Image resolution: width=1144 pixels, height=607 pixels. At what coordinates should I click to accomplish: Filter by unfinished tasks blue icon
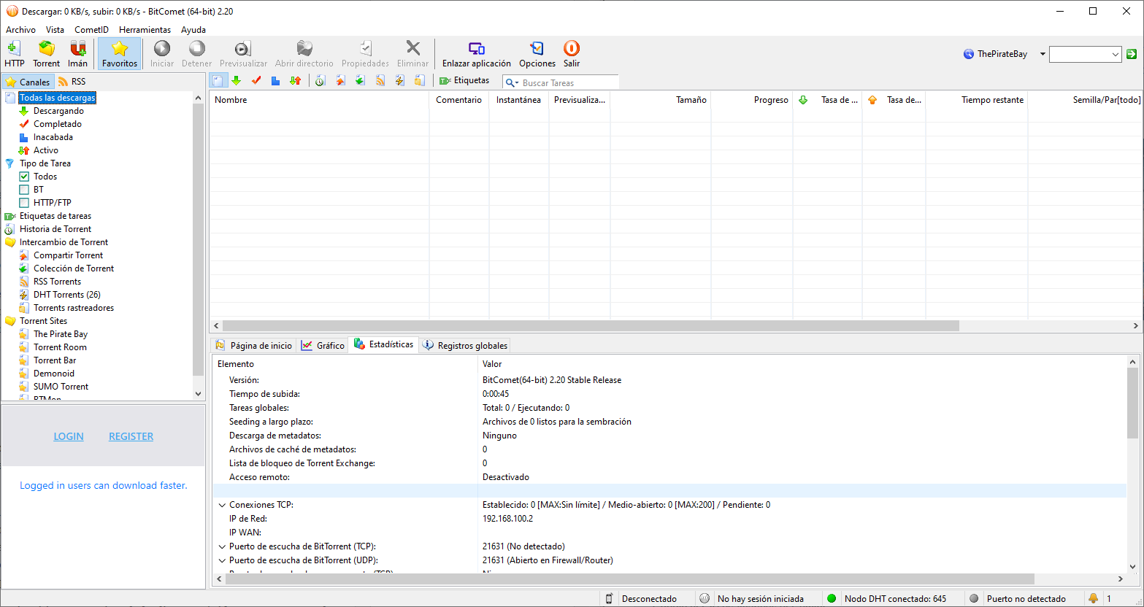[275, 81]
